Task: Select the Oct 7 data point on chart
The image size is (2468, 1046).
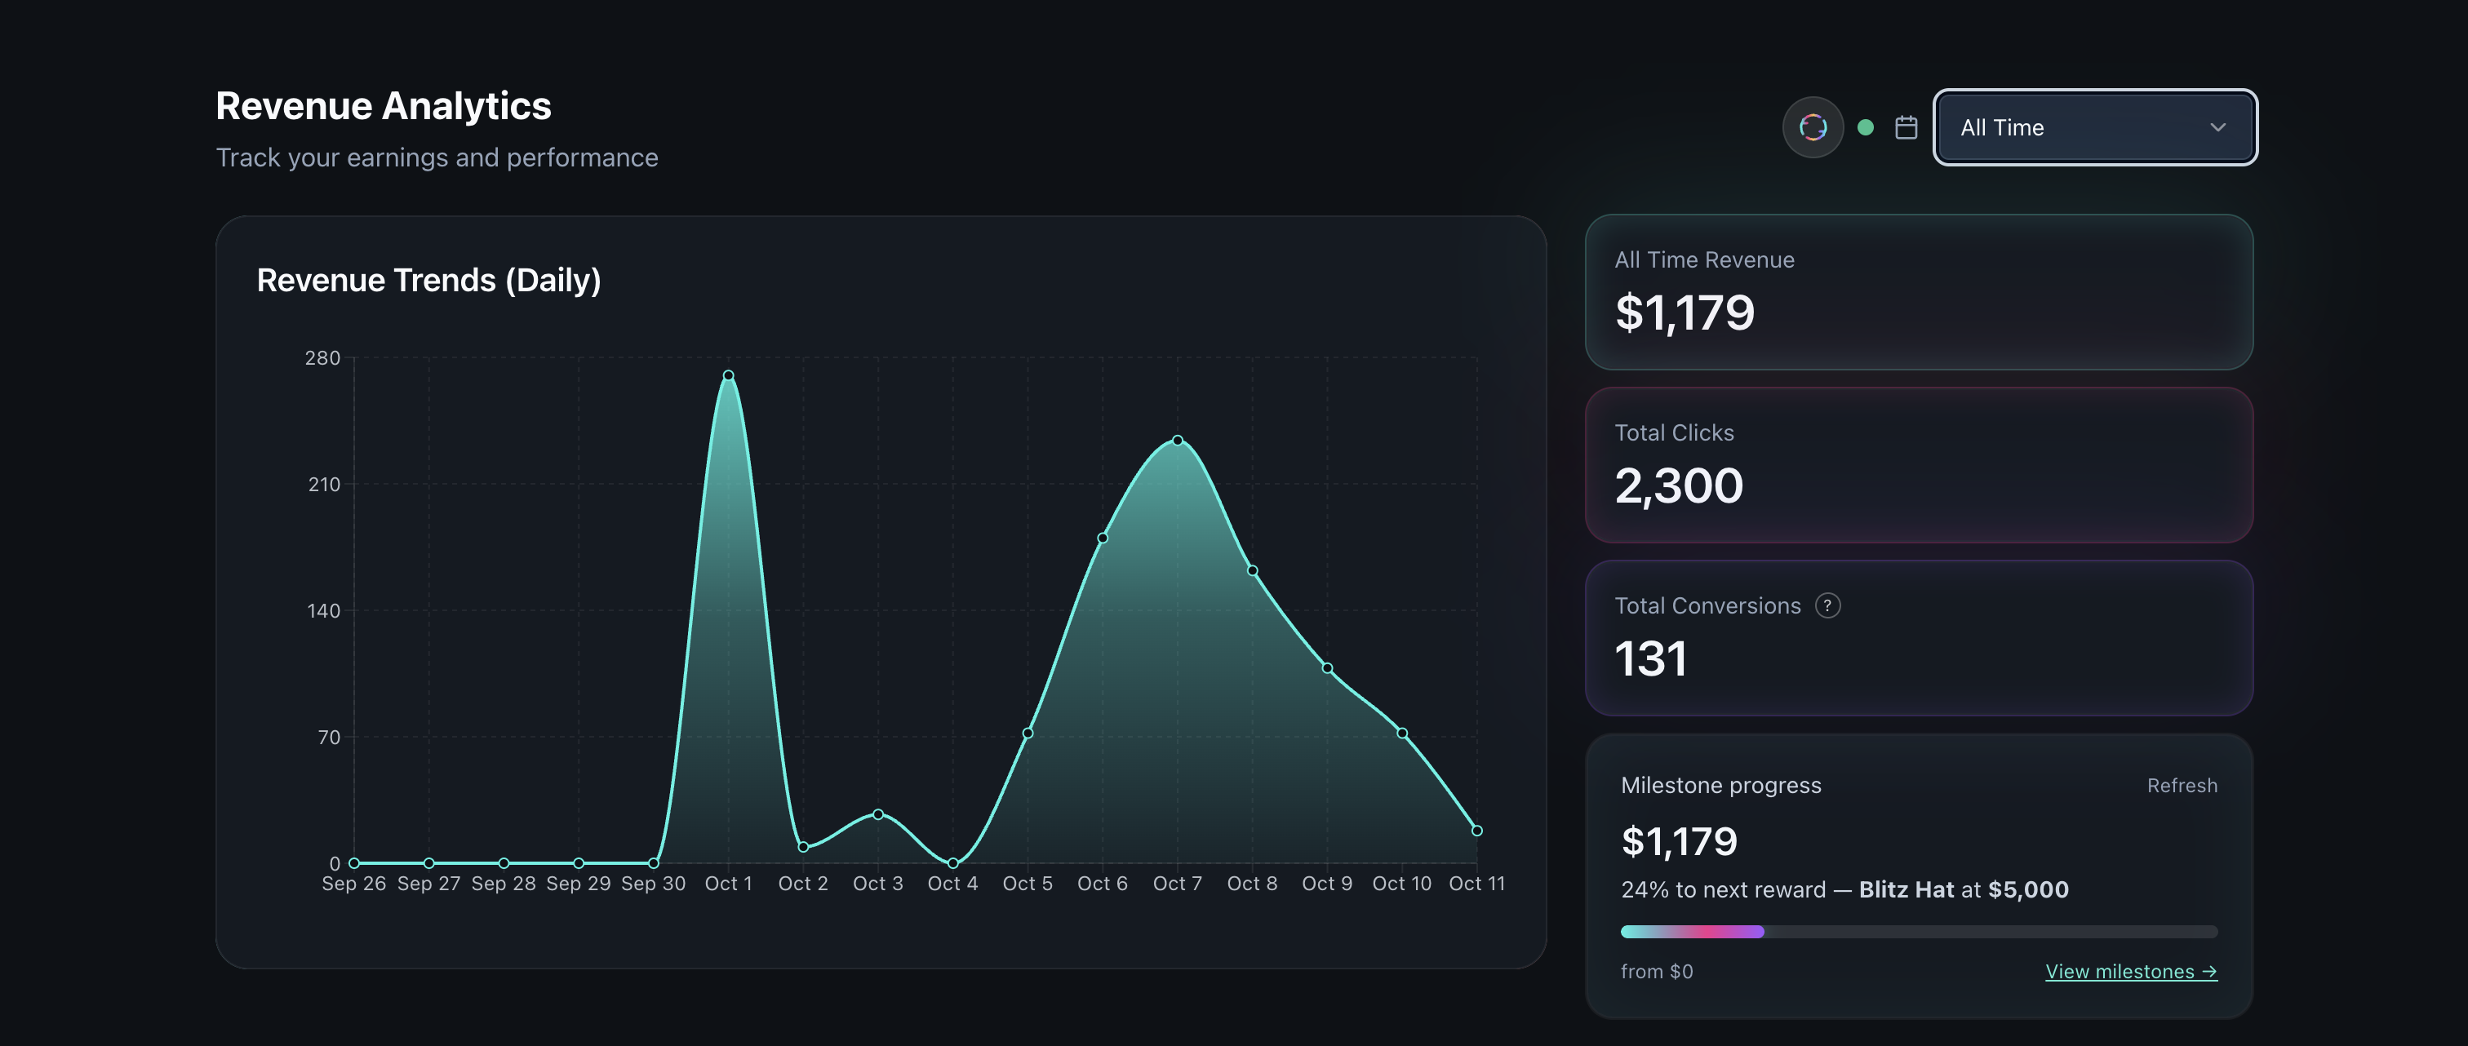Action: [x=1177, y=441]
